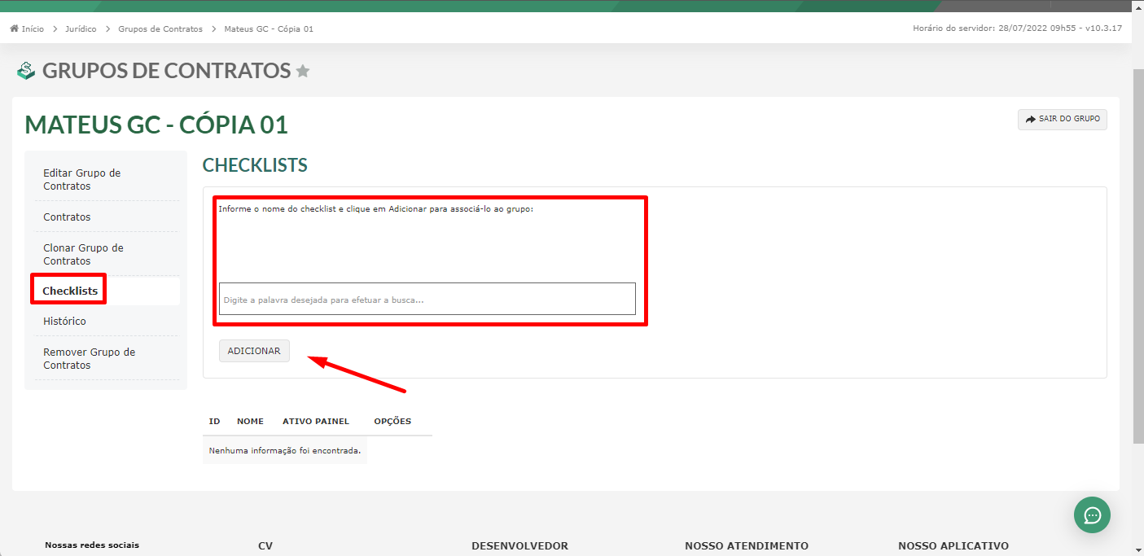Open the chat support bubble
This screenshot has height=556, width=1144.
point(1092,514)
